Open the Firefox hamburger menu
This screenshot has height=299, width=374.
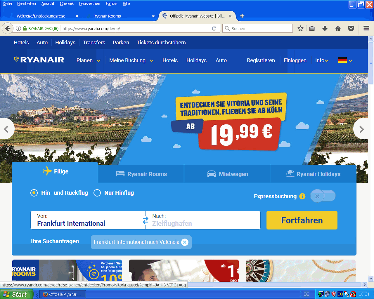click(366, 28)
